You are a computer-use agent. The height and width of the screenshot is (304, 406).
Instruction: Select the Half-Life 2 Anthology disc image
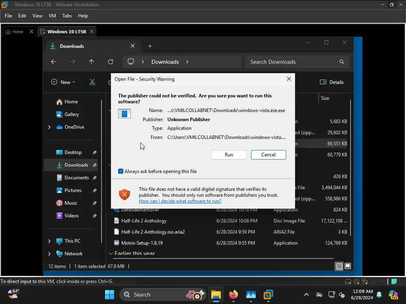230,221
